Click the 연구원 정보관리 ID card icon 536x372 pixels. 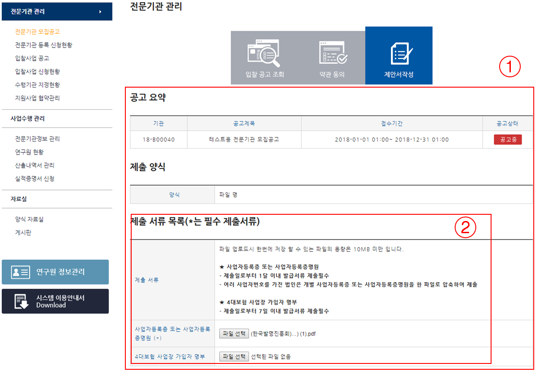tap(21, 272)
